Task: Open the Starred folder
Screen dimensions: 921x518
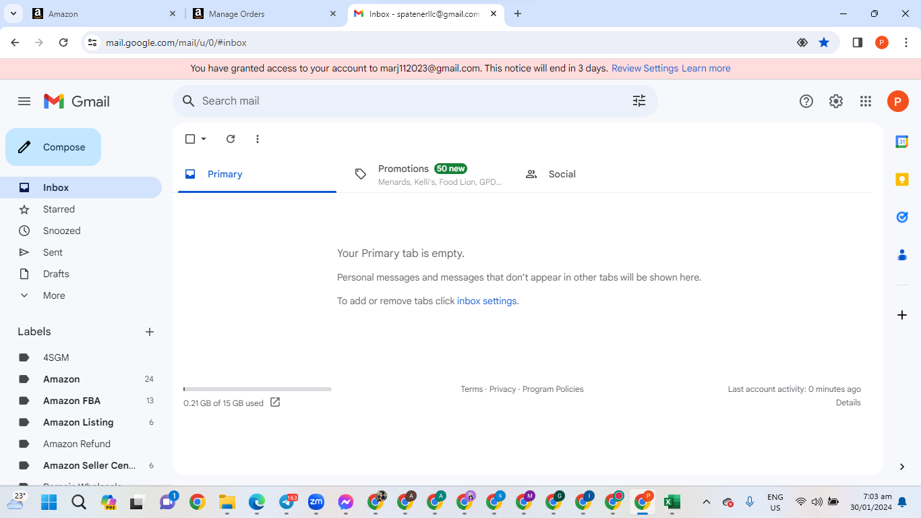Action: pyautogui.click(x=81, y=209)
